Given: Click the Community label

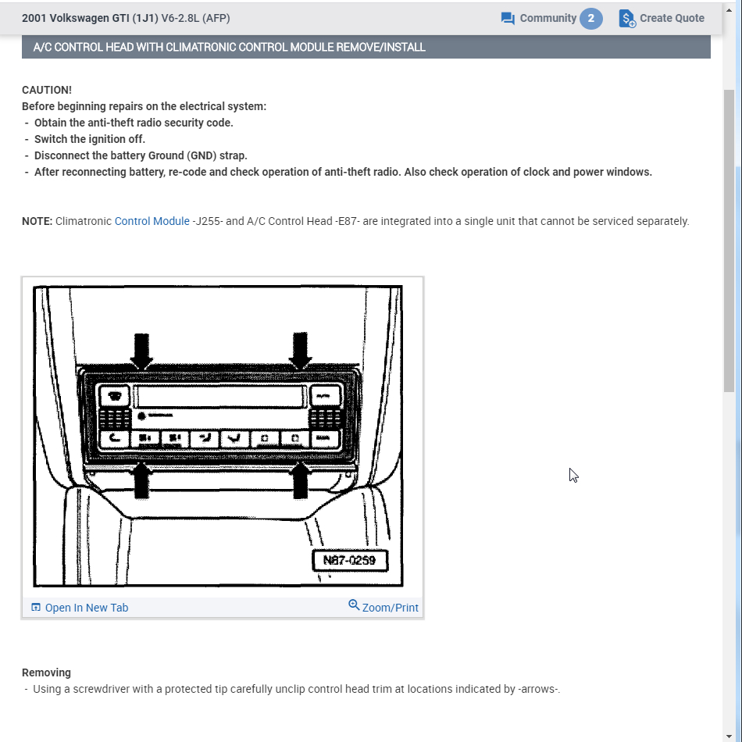Looking at the screenshot, I should point(548,18).
